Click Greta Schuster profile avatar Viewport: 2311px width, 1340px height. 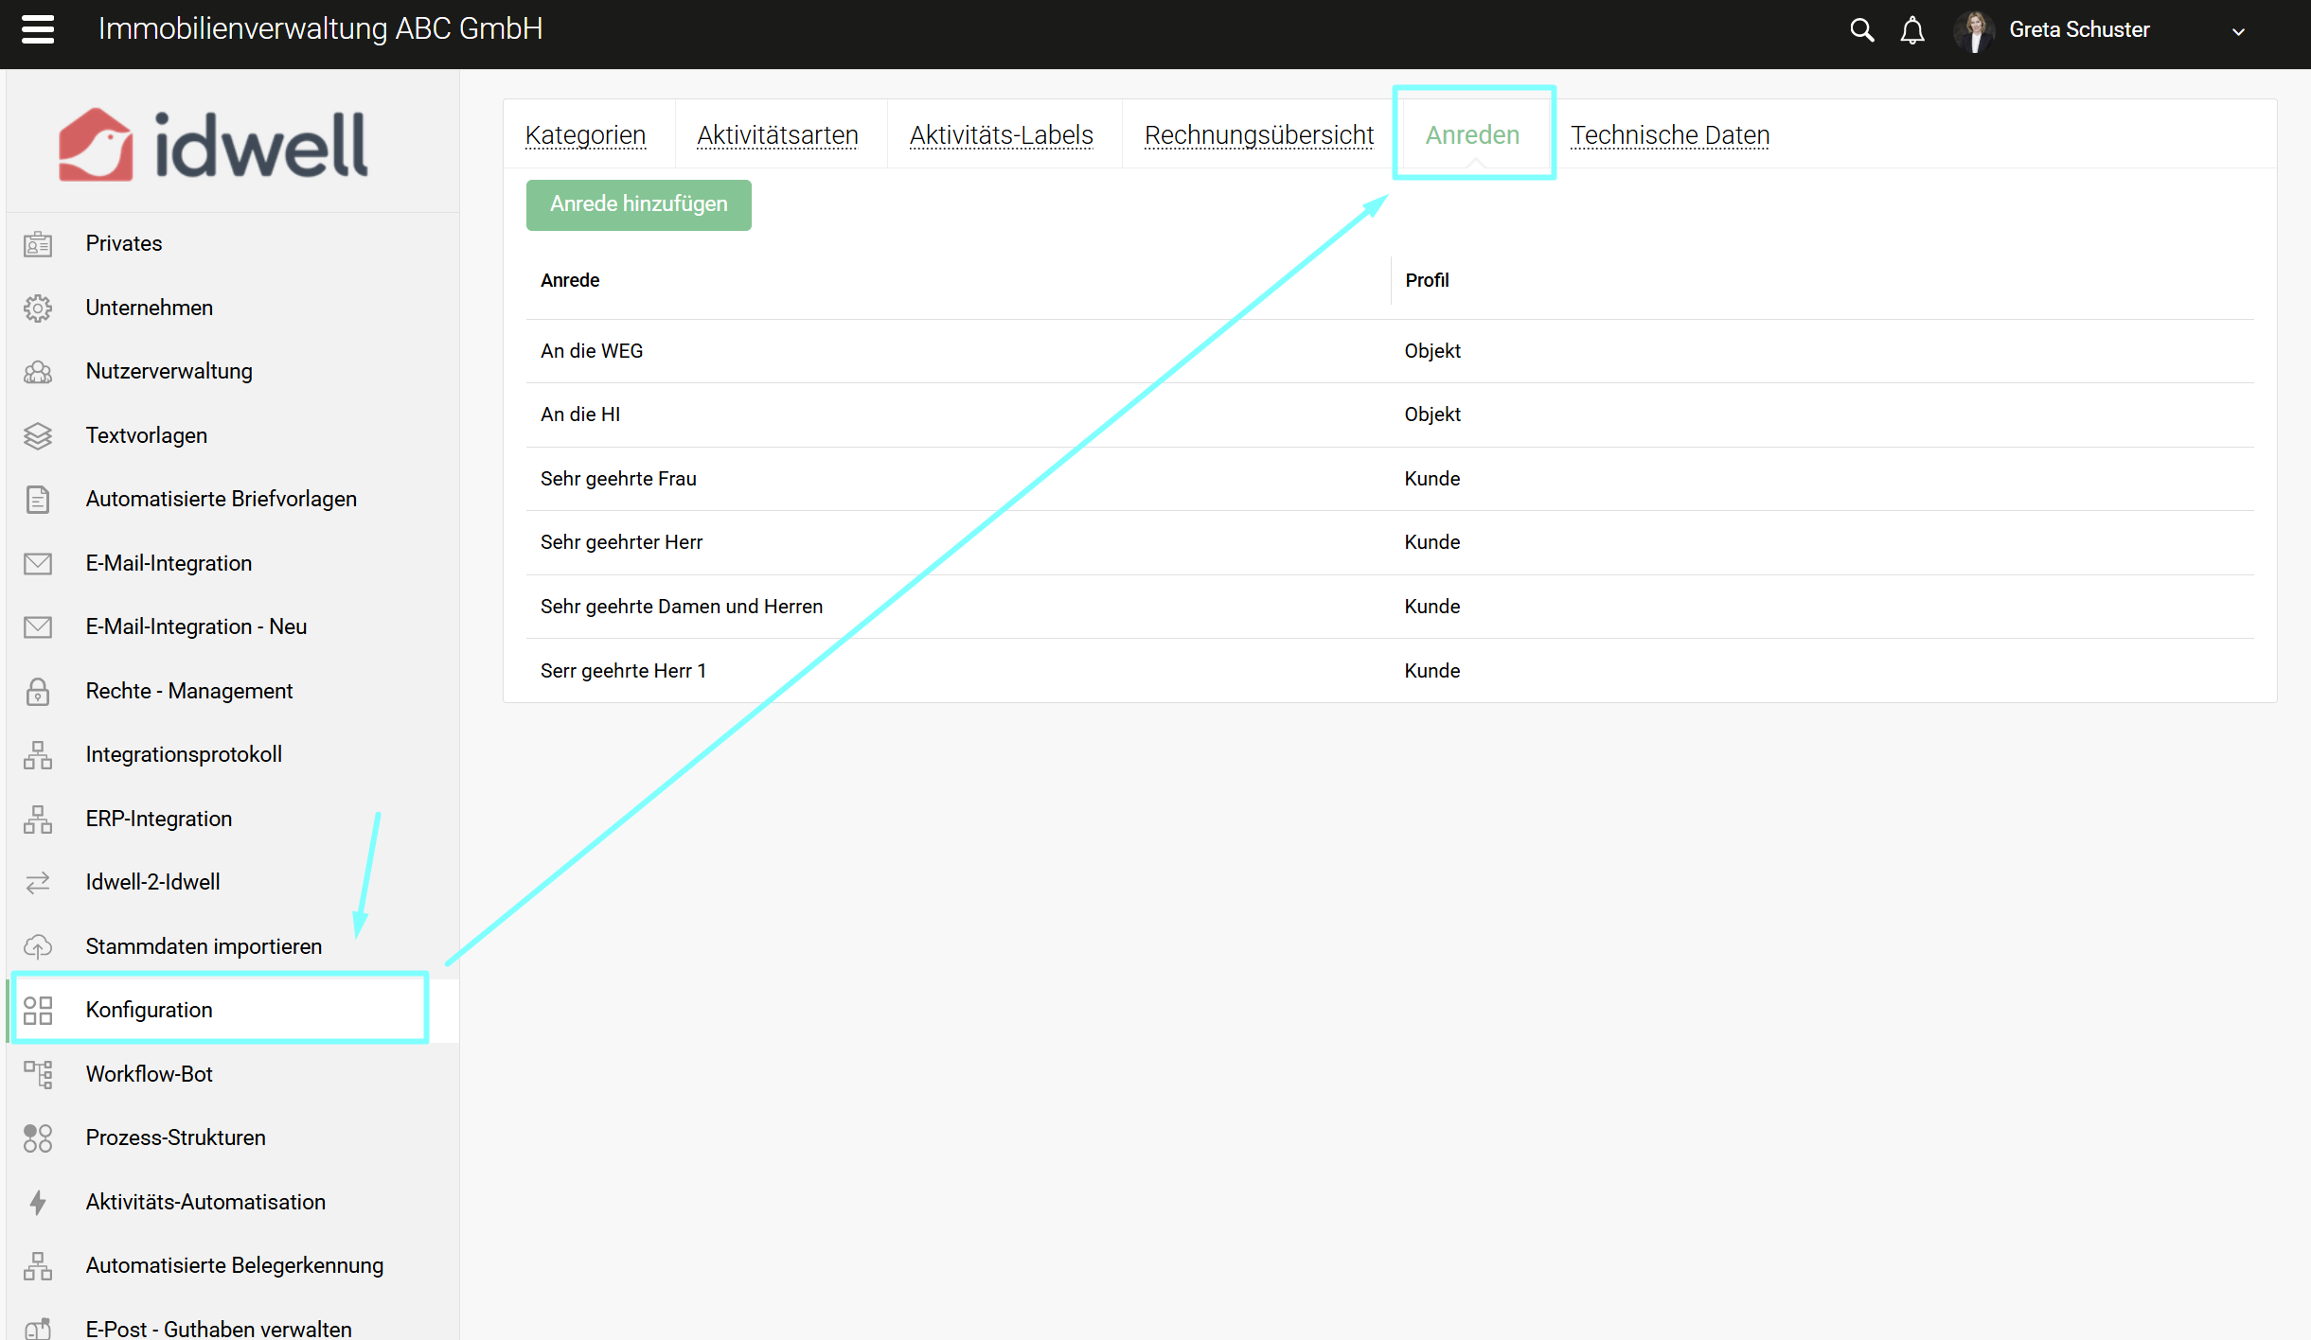(1974, 30)
